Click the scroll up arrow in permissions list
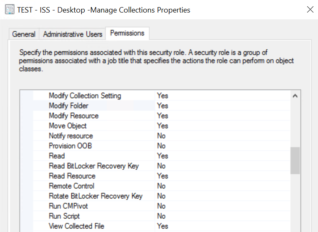Image resolution: width=318 pixels, height=232 pixels. (x=295, y=96)
